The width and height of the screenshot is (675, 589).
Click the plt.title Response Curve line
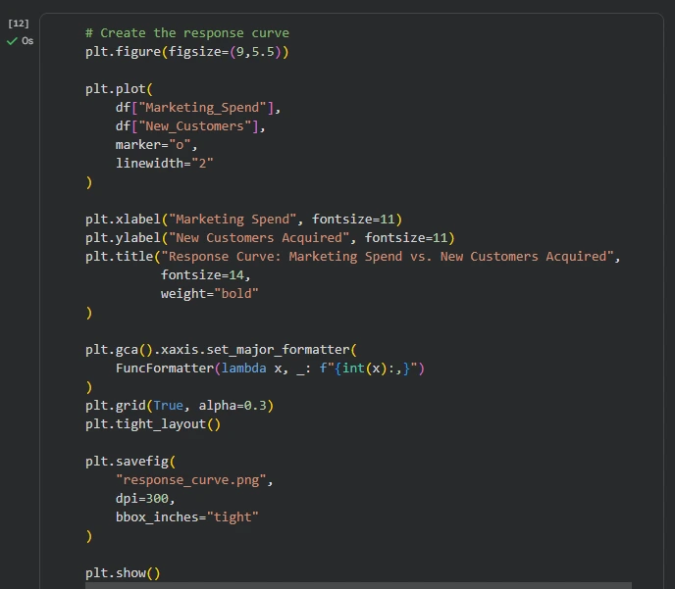point(352,257)
